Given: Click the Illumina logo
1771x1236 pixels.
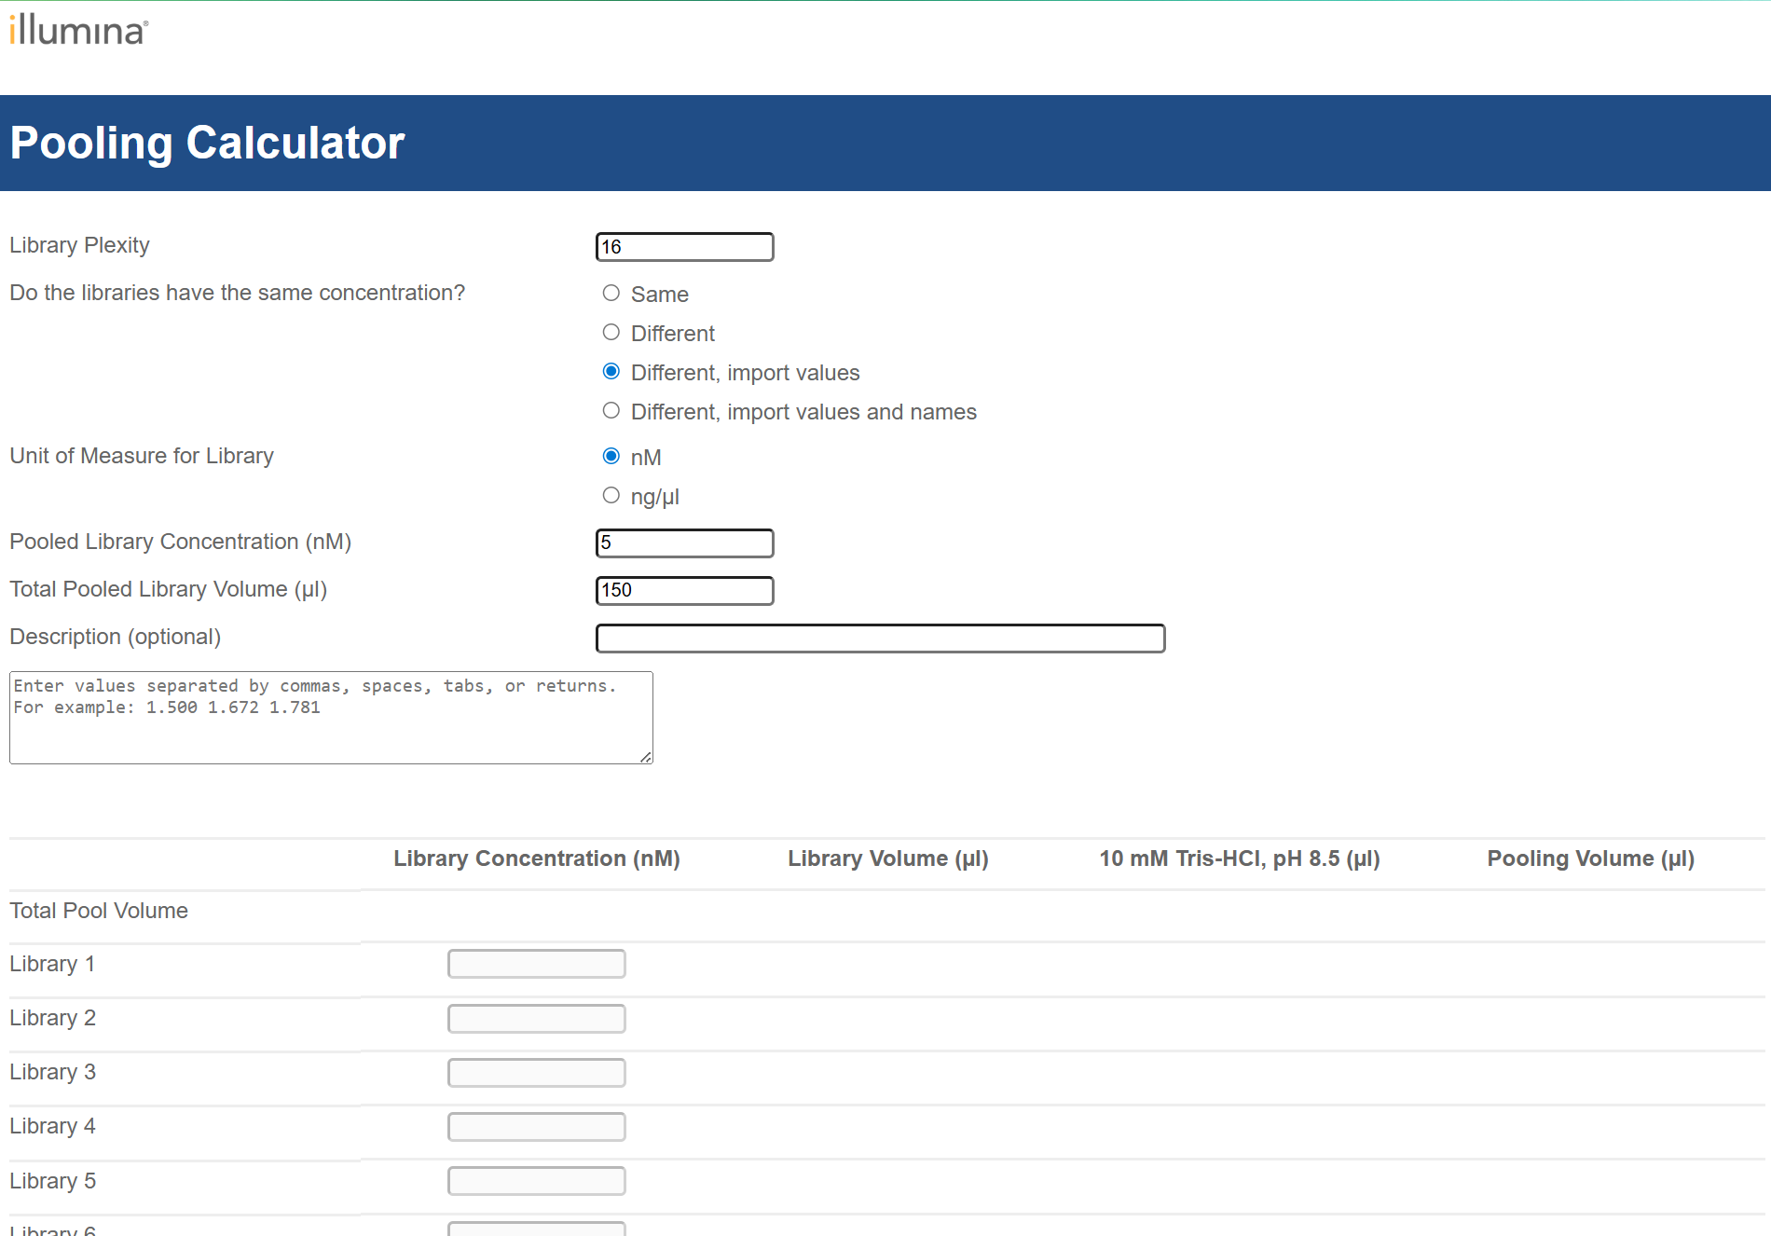Looking at the screenshot, I should click(x=78, y=30).
